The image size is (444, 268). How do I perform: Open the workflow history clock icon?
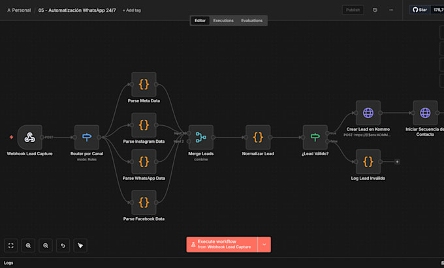(375, 10)
